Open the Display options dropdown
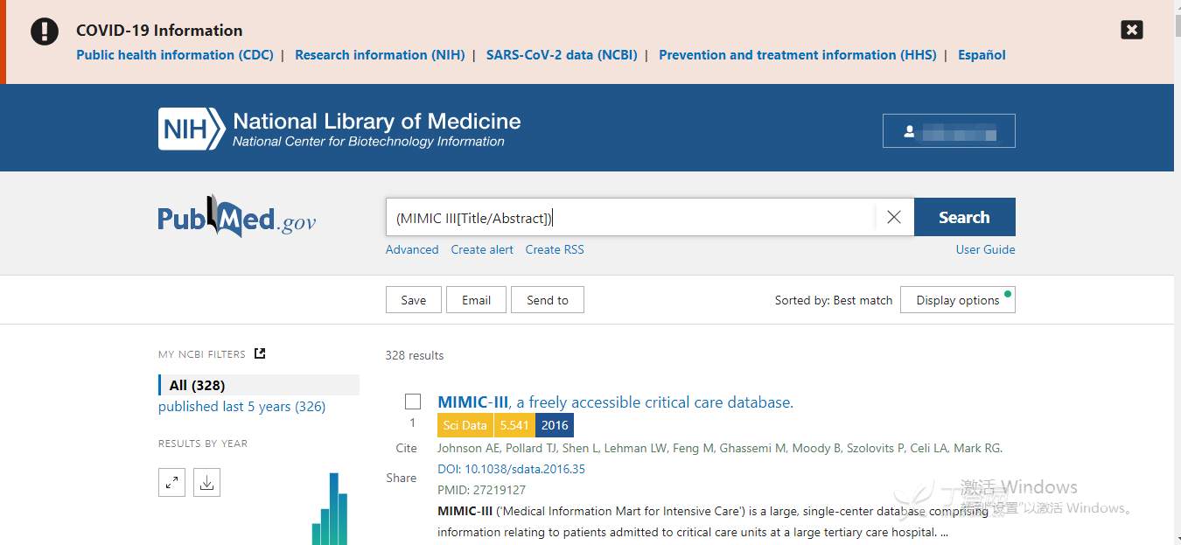Viewport: 1181px width, 545px height. pos(957,300)
